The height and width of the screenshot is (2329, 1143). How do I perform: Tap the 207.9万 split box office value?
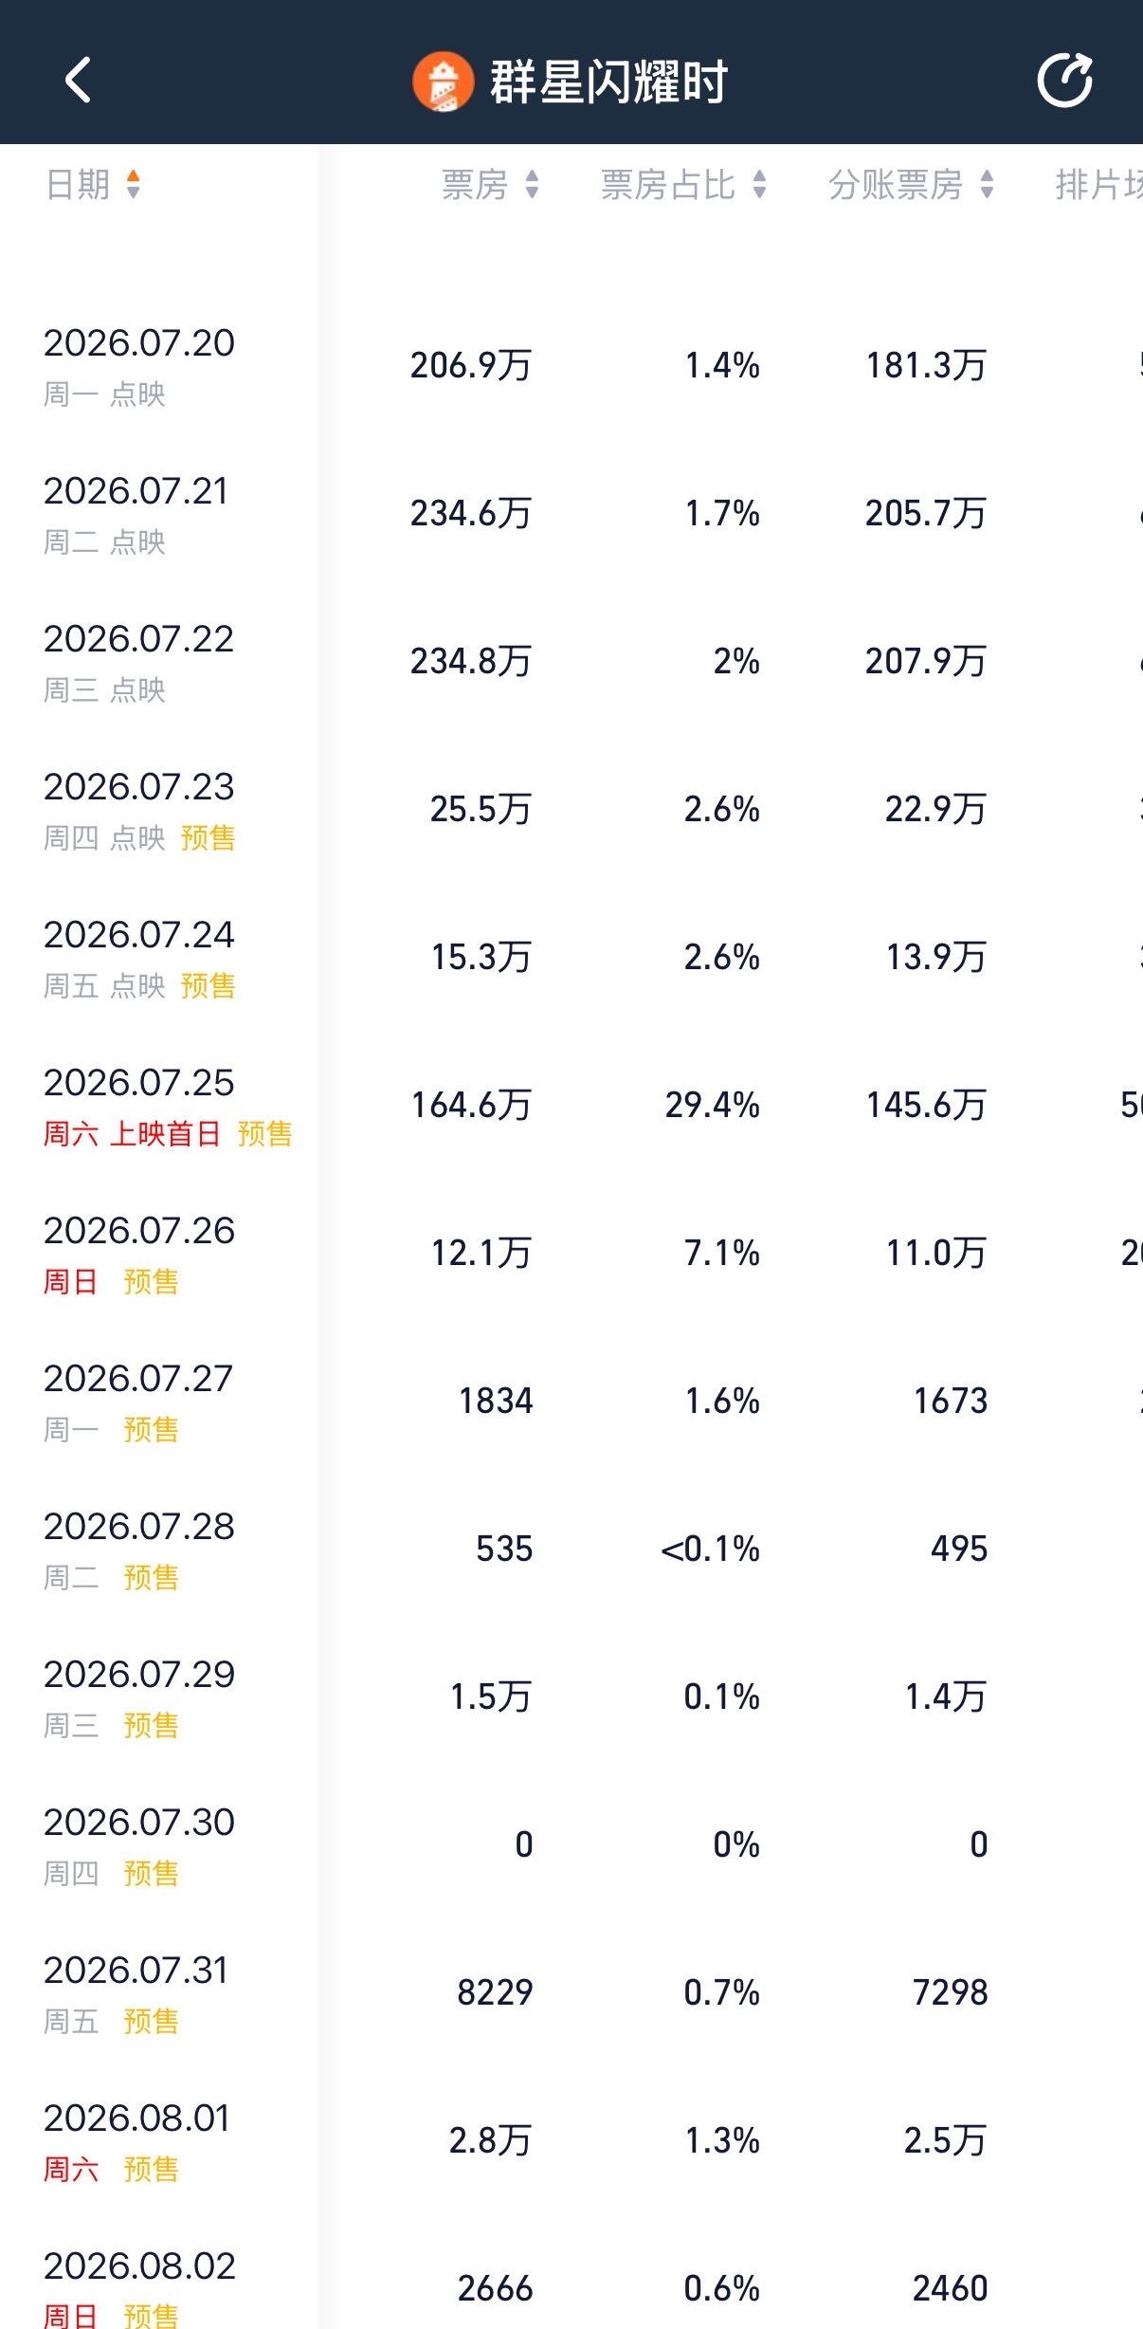click(x=926, y=661)
